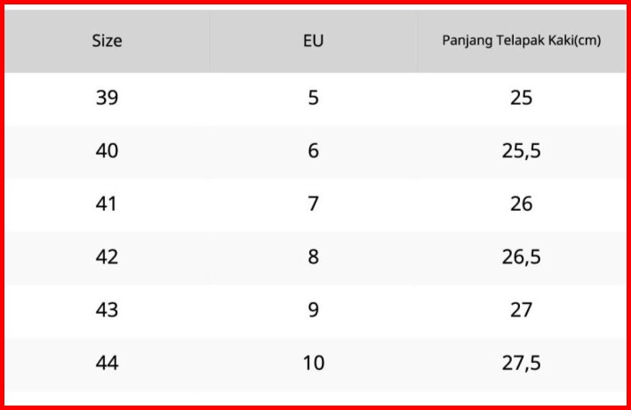Screen dimensions: 631x410
Task: Click EU value 8
Action: click(x=314, y=257)
